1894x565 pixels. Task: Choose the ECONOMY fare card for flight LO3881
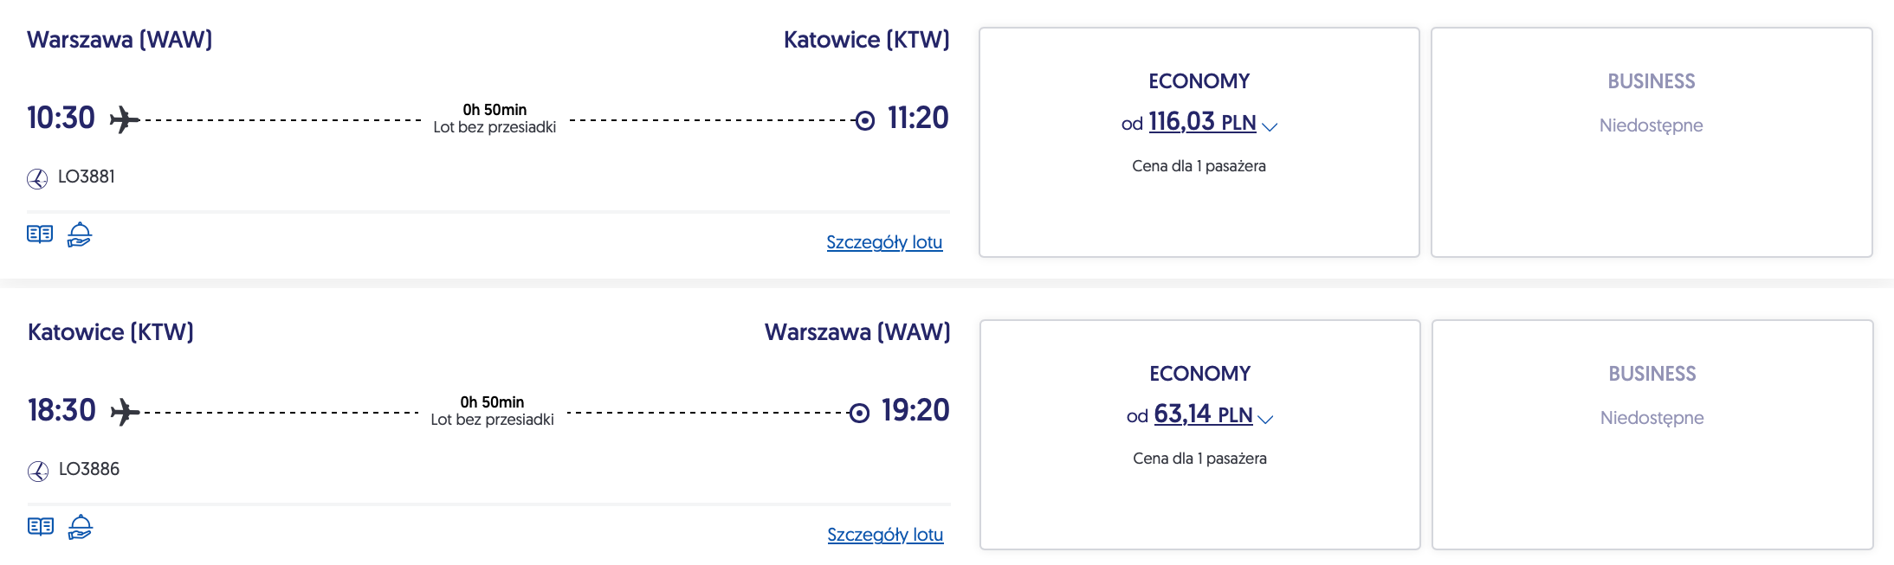[1199, 208]
